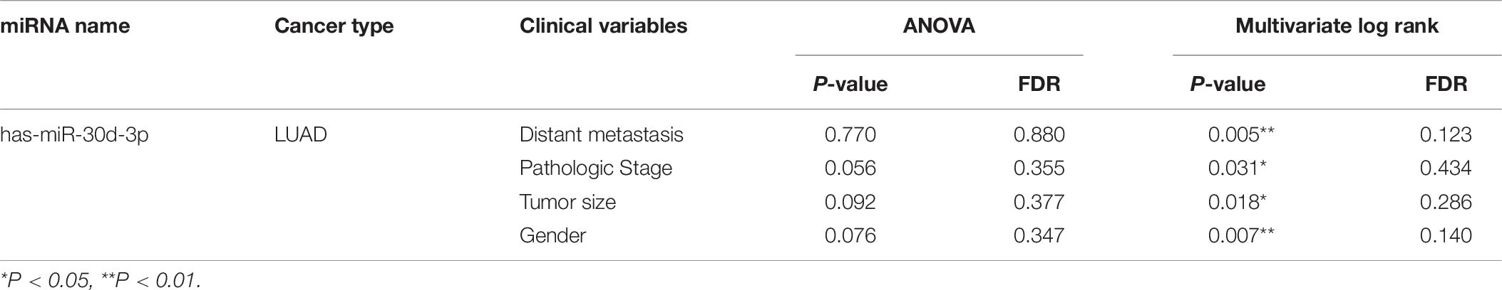Click the log rank P-value subheader

point(1228,84)
